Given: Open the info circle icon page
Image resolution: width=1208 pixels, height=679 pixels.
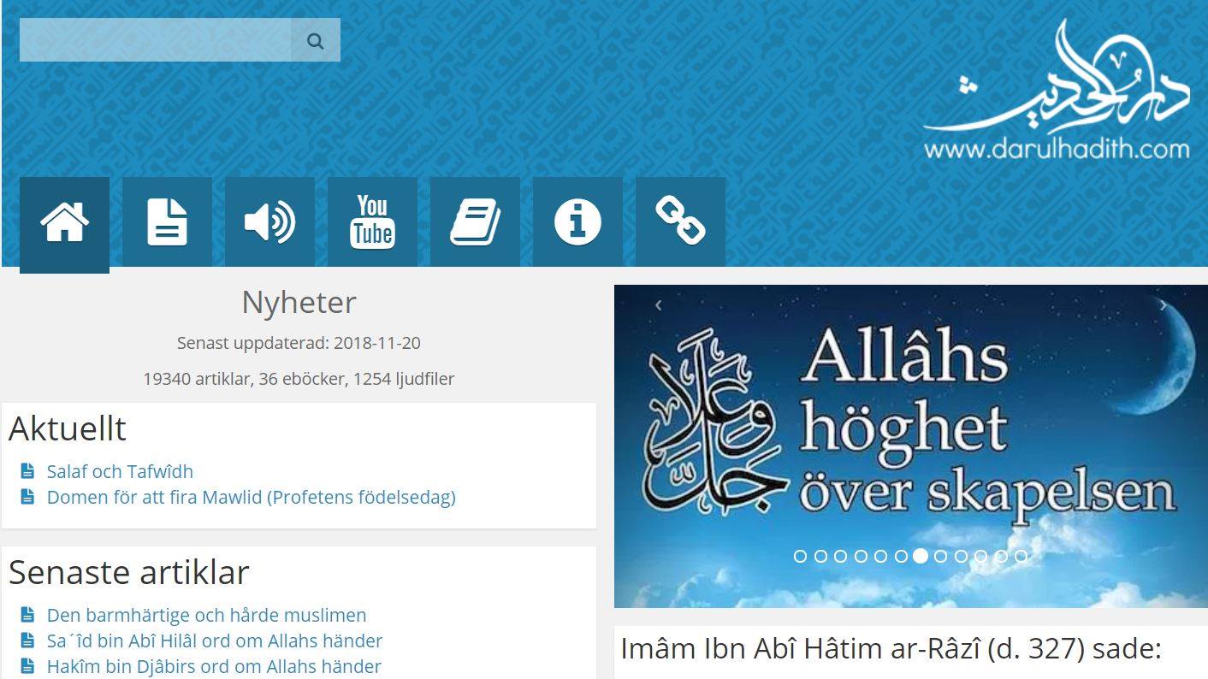Looking at the screenshot, I should tap(577, 222).
